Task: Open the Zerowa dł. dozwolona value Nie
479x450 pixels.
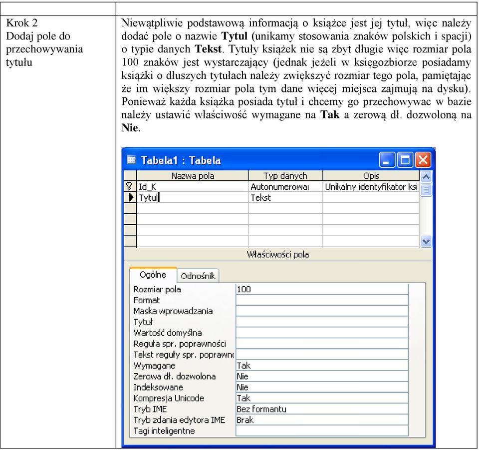Action: point(322,376)
